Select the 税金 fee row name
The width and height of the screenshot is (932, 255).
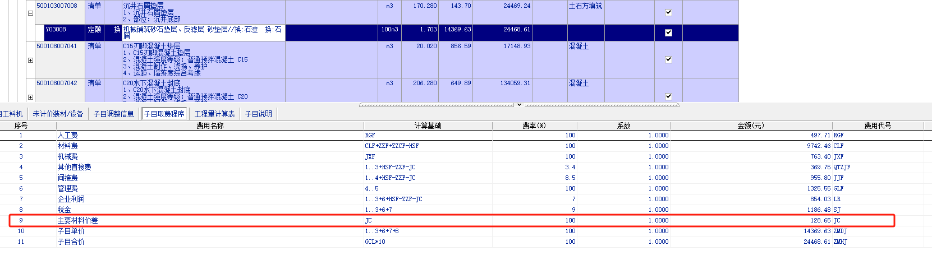[65, 210]
